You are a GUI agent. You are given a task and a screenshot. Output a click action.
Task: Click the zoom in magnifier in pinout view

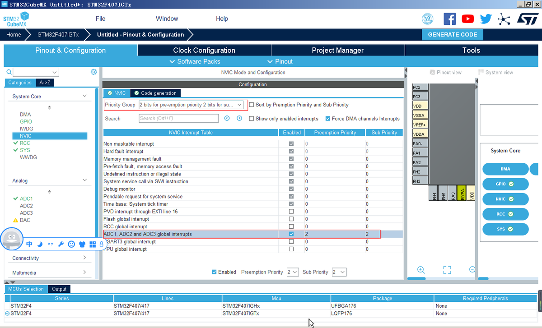pos(421,270)
